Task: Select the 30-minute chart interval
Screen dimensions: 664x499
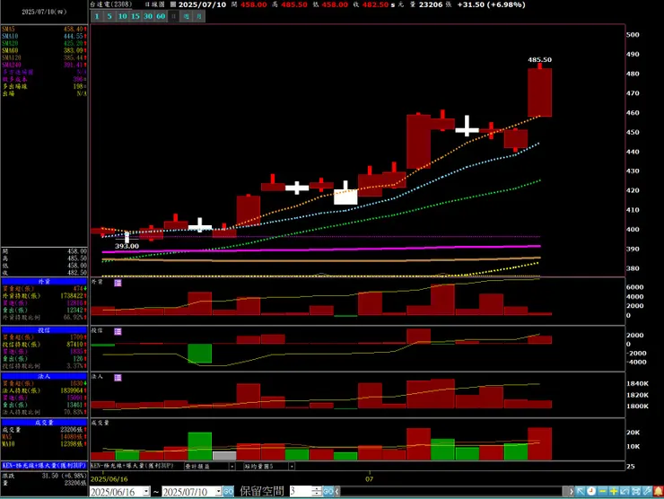Action: tap(148, 16)
